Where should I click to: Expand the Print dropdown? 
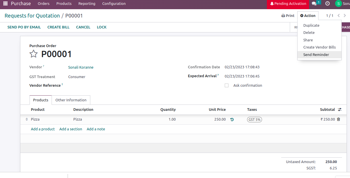click(x=288, y=16)
